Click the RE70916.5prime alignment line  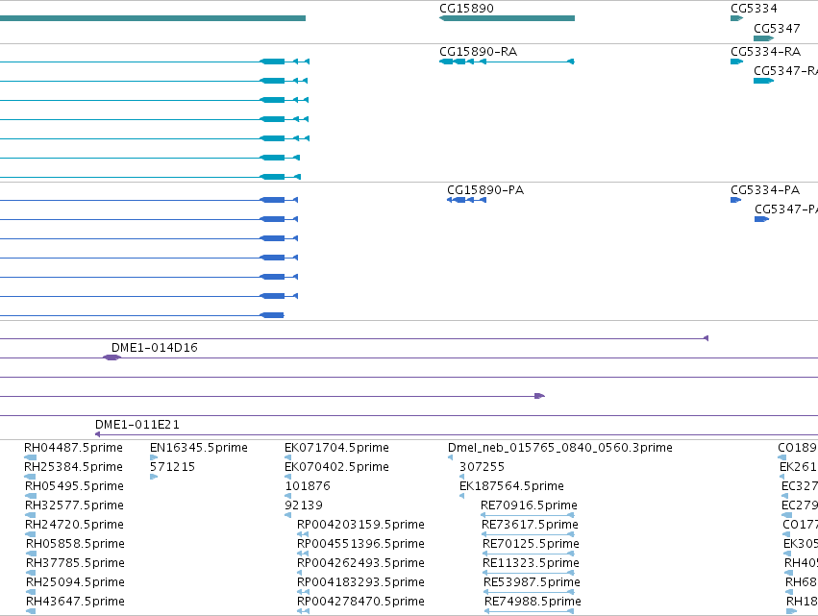(x=528, y=515)
